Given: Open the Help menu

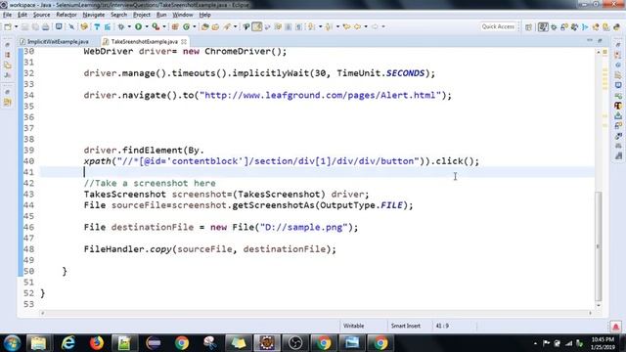Looking at the screenshot, I should tap(204, 15).
